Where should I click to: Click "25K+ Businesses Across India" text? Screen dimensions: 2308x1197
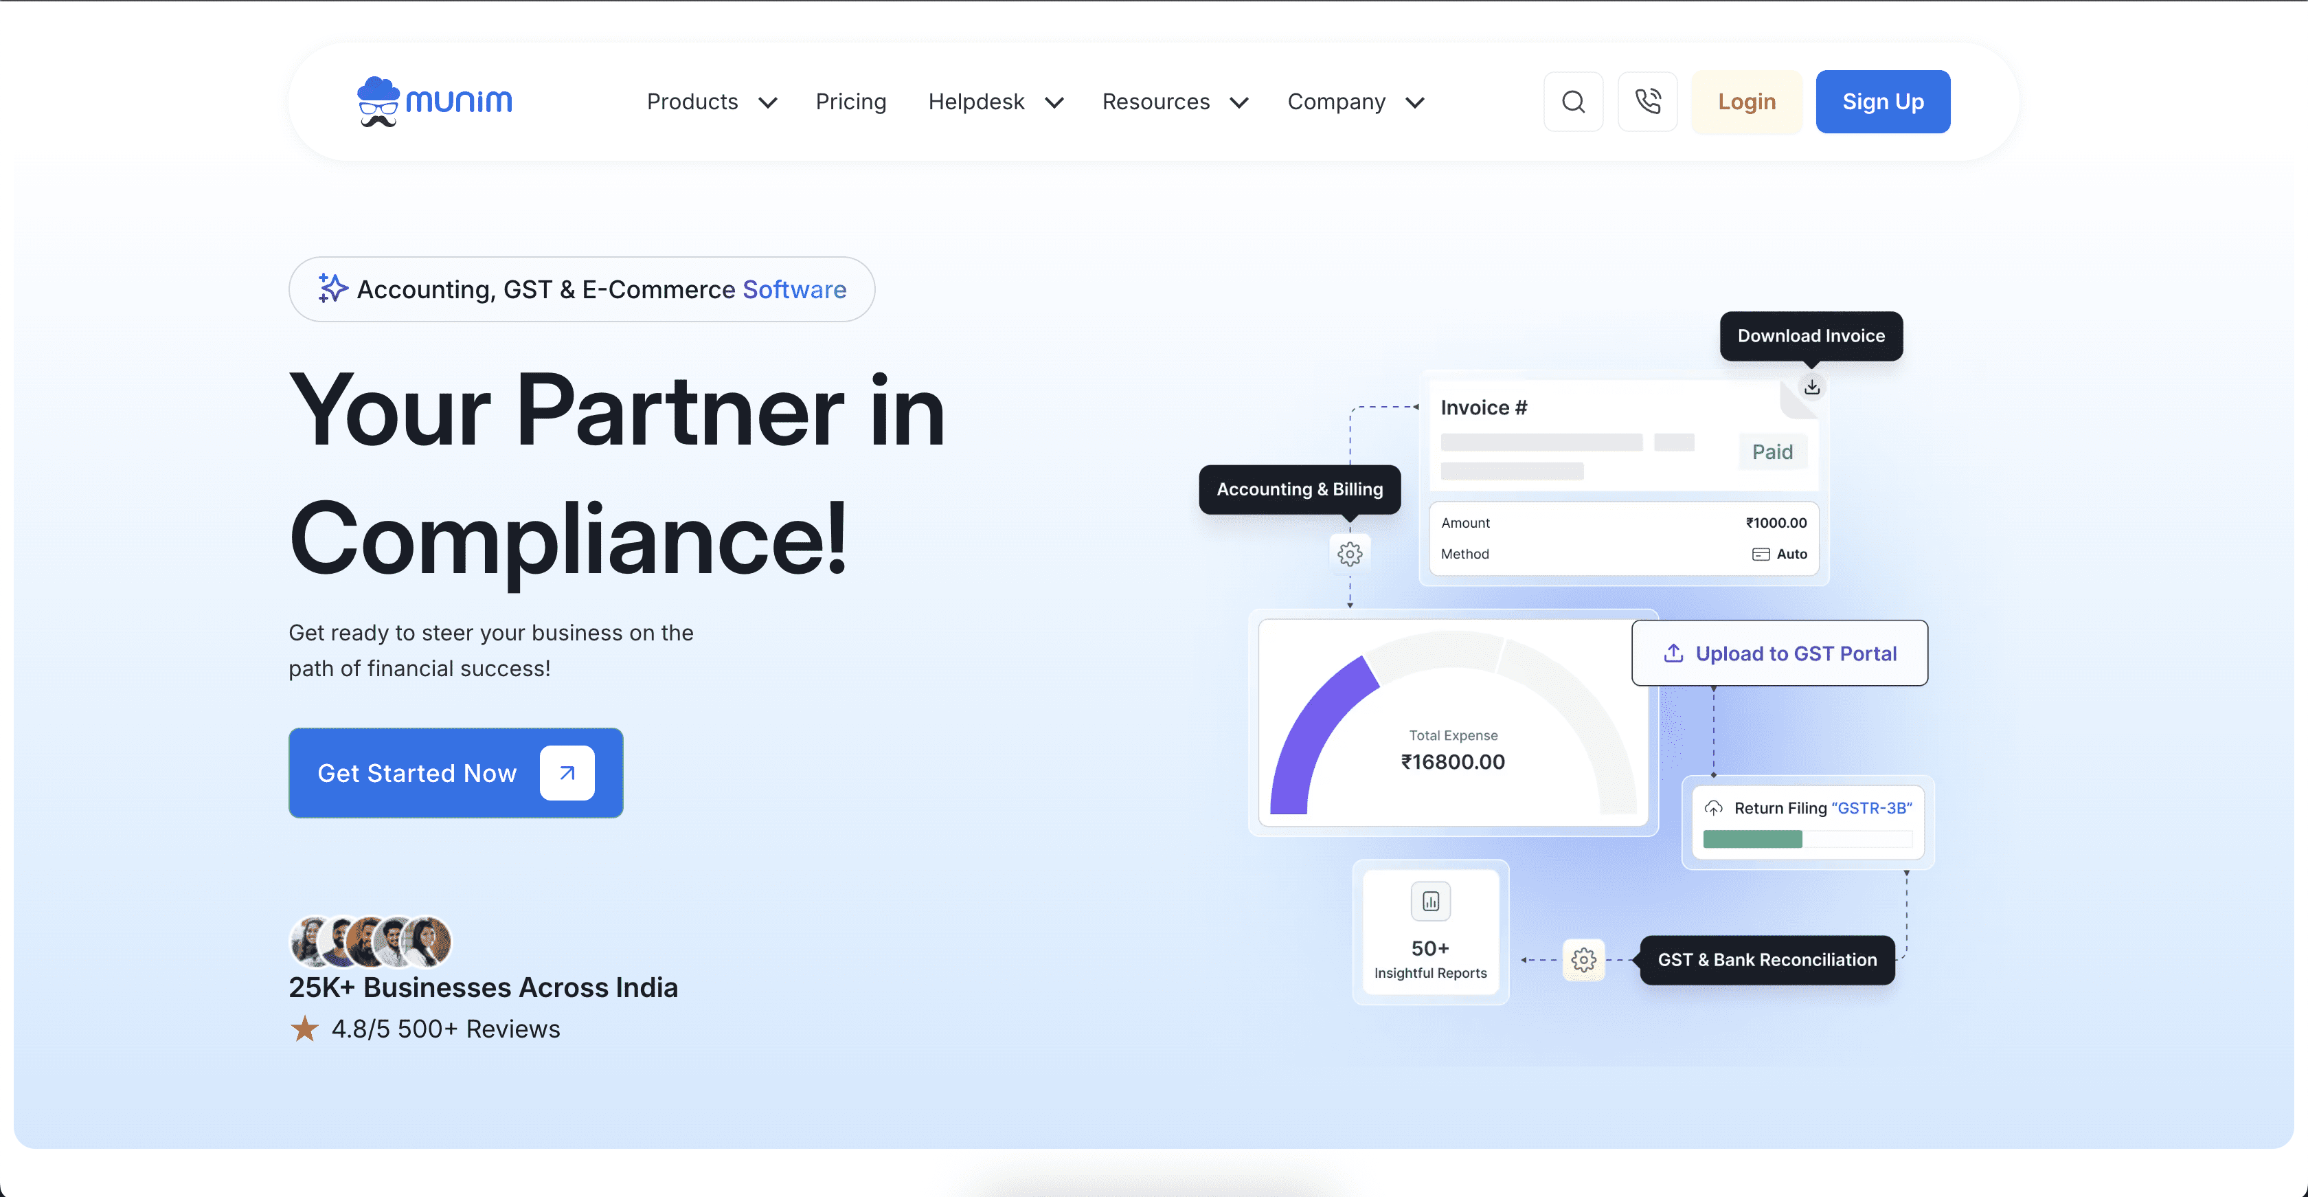[x=483, y=987]
